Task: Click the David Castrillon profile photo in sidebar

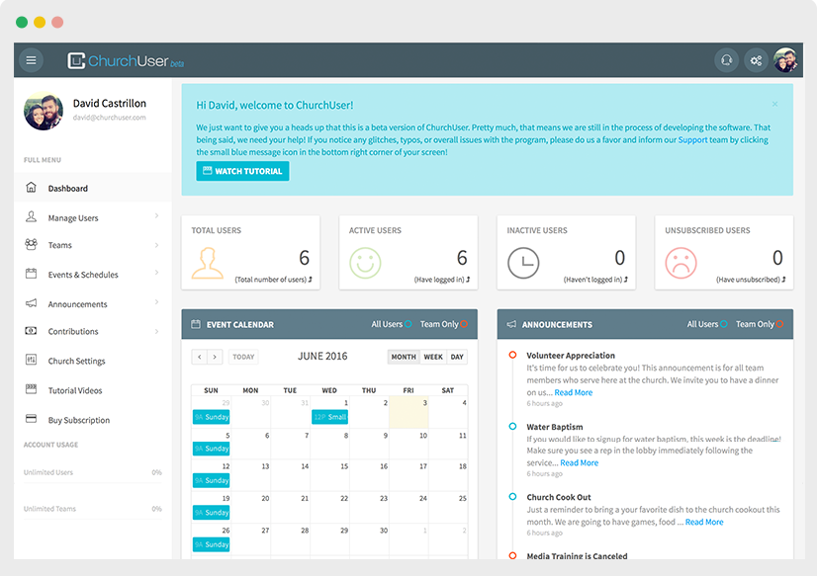Action: click(44, 111)
